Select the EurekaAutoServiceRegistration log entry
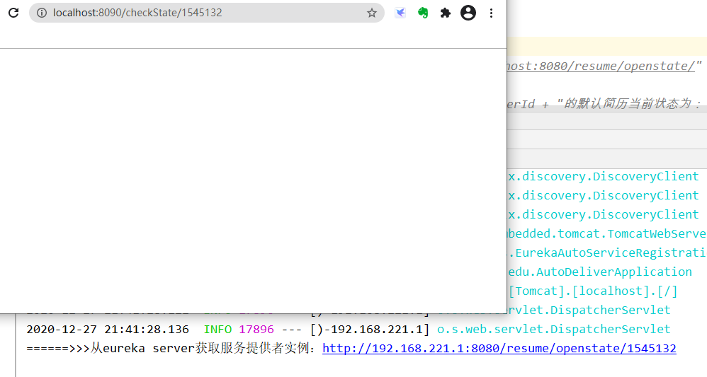Screen dimensions: 707x377 tap(607, 253)
